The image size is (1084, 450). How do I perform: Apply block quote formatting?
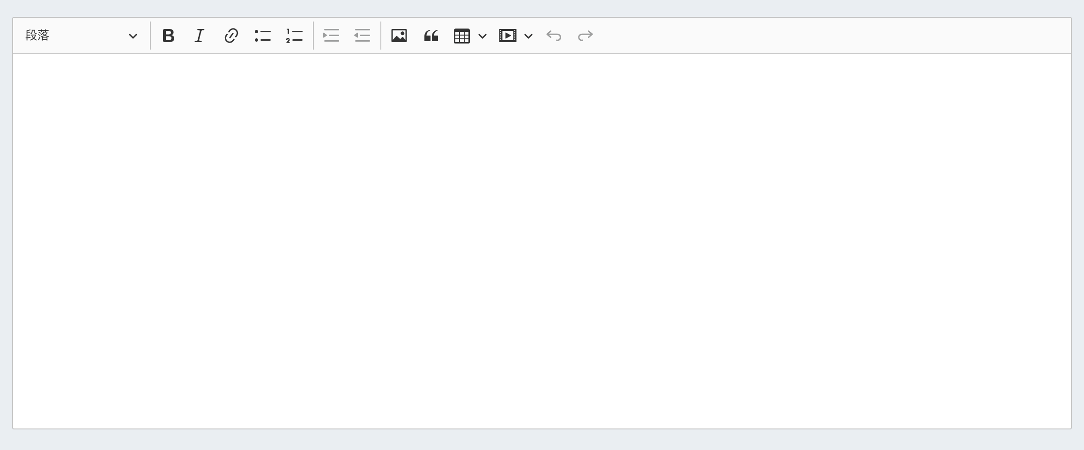pyautogui.click(x=431, y=36)
